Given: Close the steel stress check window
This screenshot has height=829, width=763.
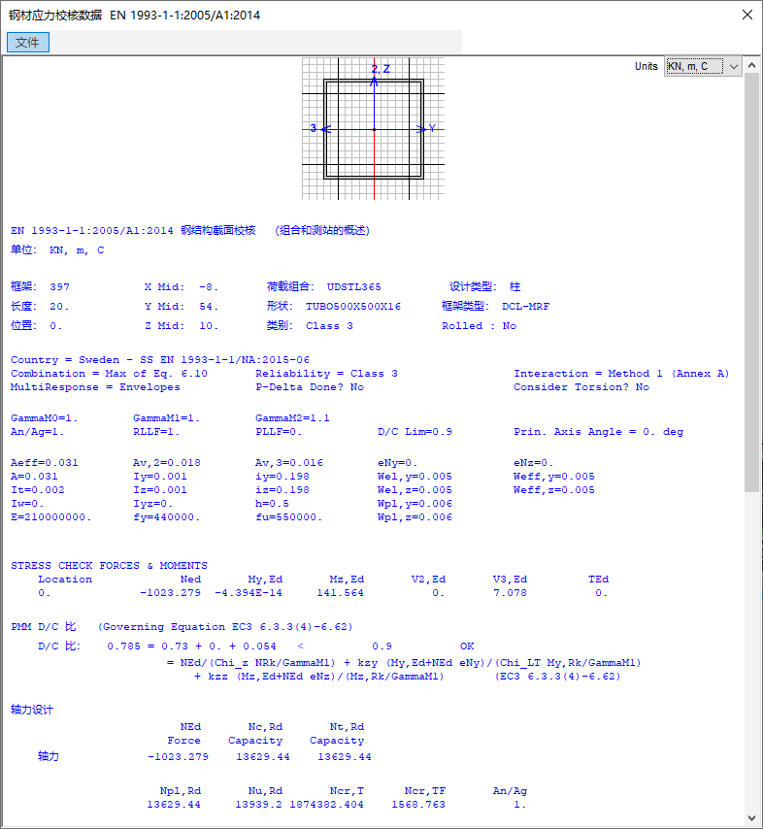Looking at the screenshot, I should 746,16.
